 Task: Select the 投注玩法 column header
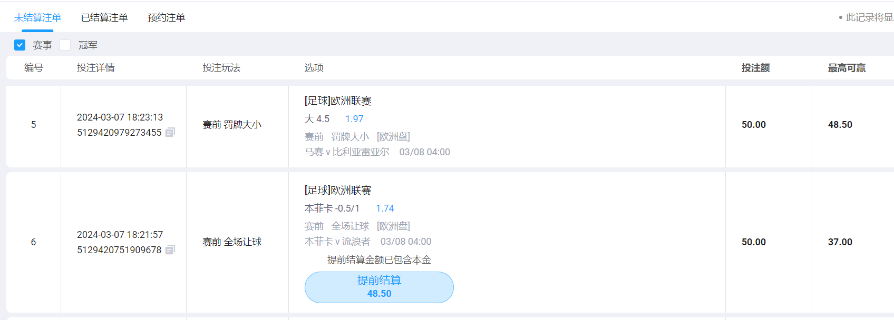click(x=221, y=68)
